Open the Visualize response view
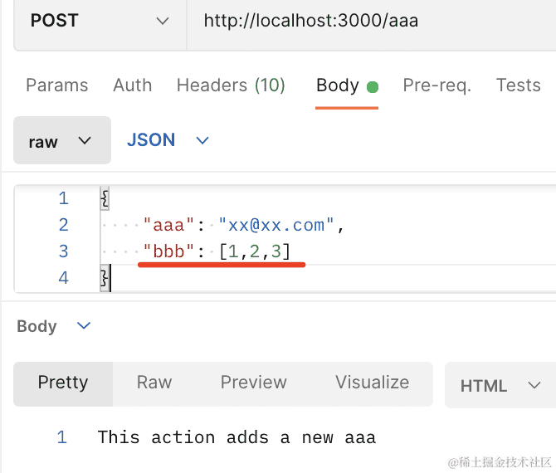 click(372, 383)
